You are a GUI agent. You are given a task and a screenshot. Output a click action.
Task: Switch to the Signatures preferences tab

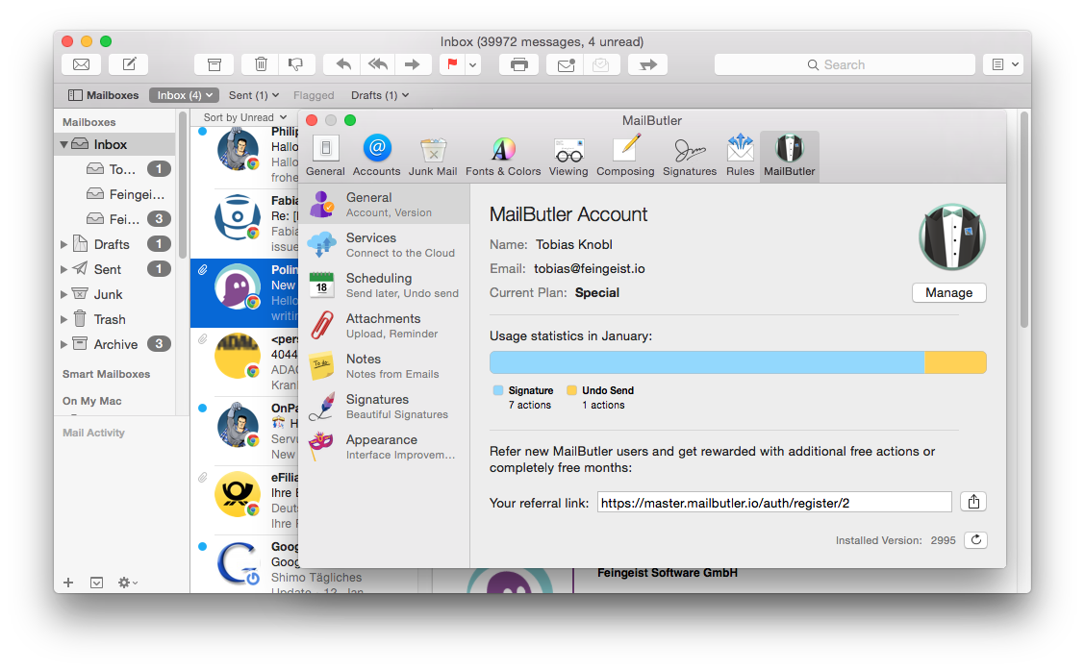689,157
